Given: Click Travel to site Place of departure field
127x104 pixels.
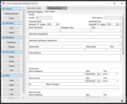Looking at the screenshot, I should (57, 74).
